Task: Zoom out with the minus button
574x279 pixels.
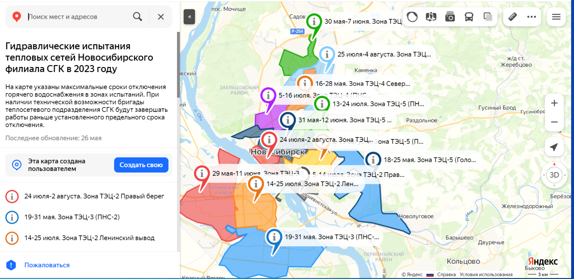Action: point(554,122)
